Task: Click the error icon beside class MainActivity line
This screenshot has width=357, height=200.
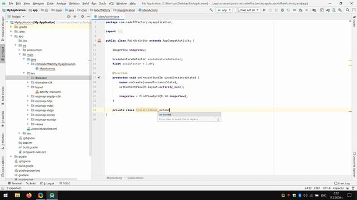Action: pyautogui.click(x=99, y=41)
